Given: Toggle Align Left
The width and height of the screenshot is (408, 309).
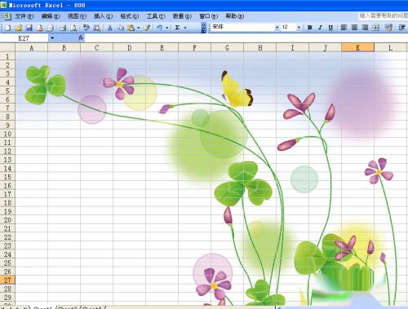Looking at the screenshot, I should [x=344, y=28].
